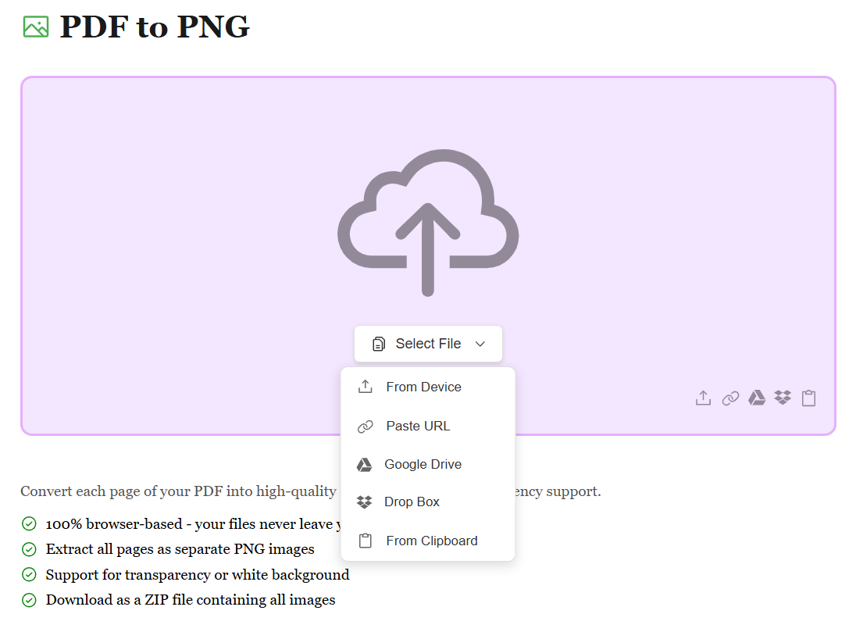The image size is (856, 639).
Task: Click the upload icon next to From Device
Action: click(x=365, y=387)
